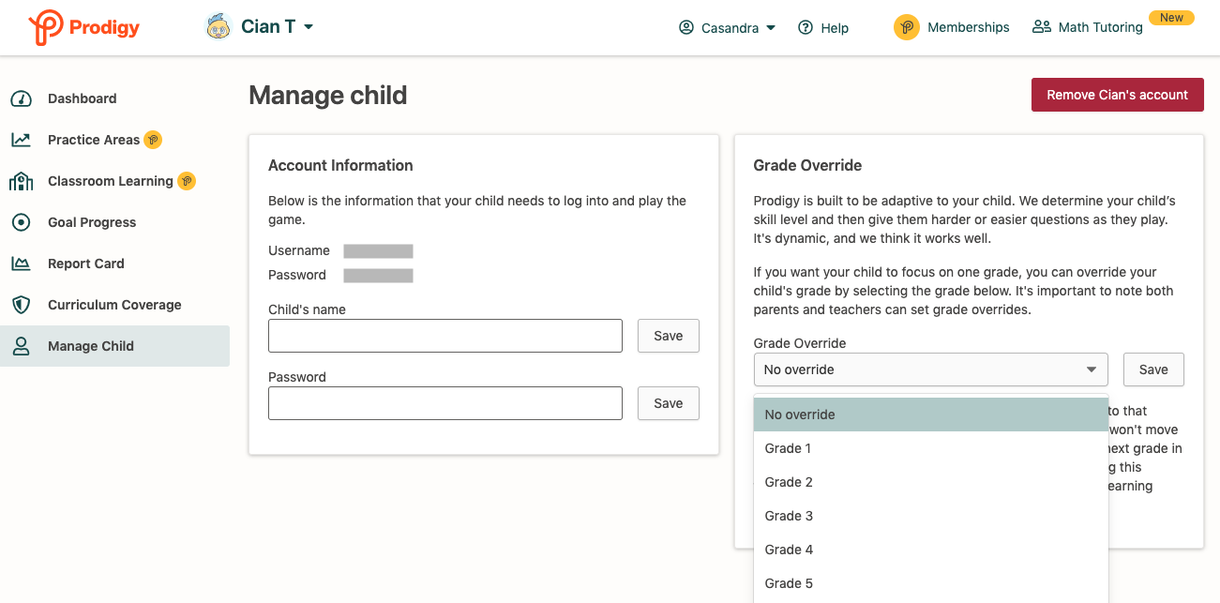Click Save next to Child's name
1220x603 pixels.
pos(668,336)
